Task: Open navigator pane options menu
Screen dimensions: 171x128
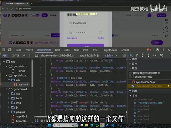Action: pyautogui.click(x=30, y=55)
